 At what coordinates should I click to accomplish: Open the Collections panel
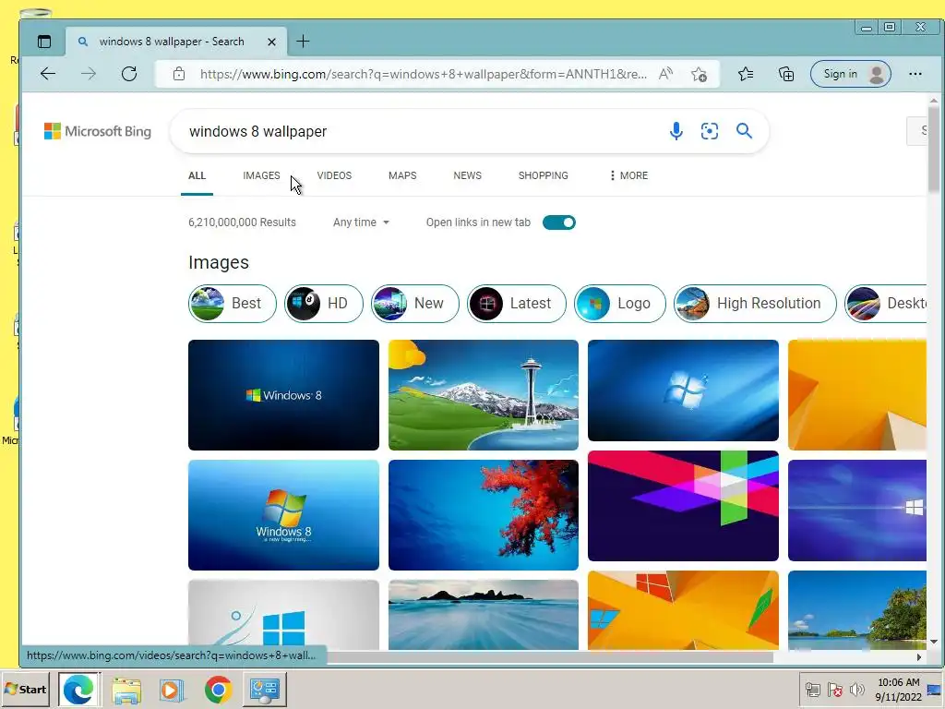coord(786,74)
